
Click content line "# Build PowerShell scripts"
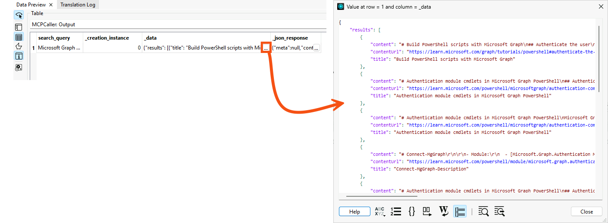483,44
